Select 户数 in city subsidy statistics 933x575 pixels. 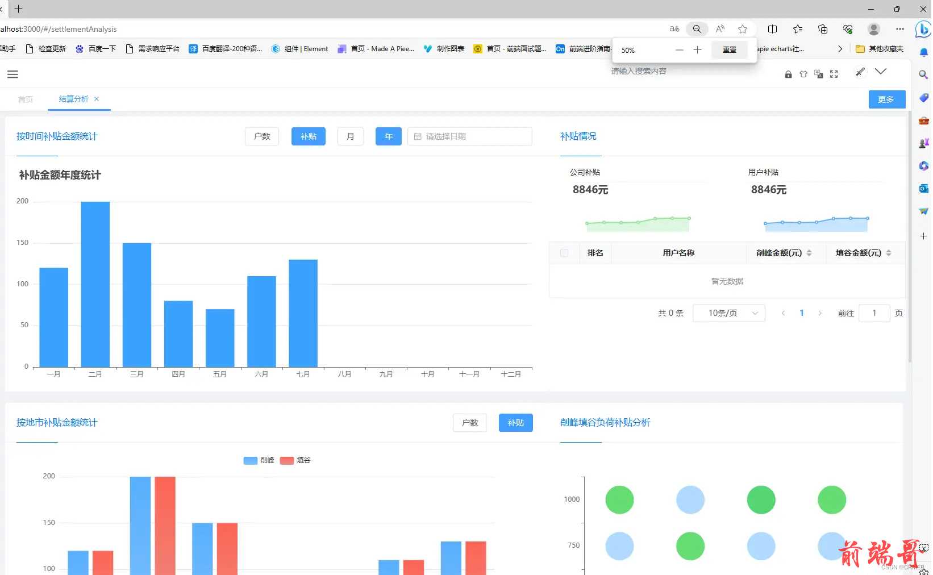click(470, 423)
